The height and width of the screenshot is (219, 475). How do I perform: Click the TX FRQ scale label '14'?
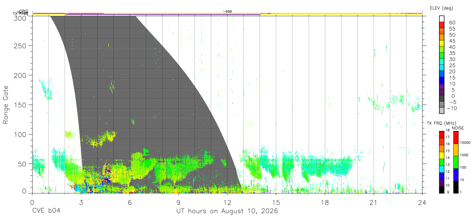tap(448, 158)
